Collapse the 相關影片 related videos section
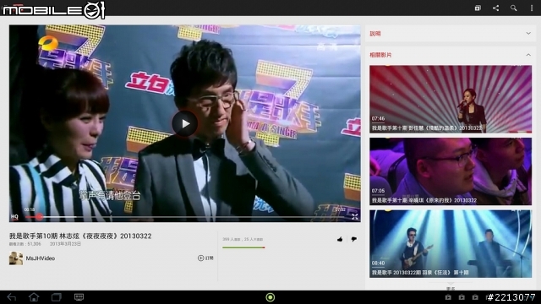541x304 pixels. (528, 55)
